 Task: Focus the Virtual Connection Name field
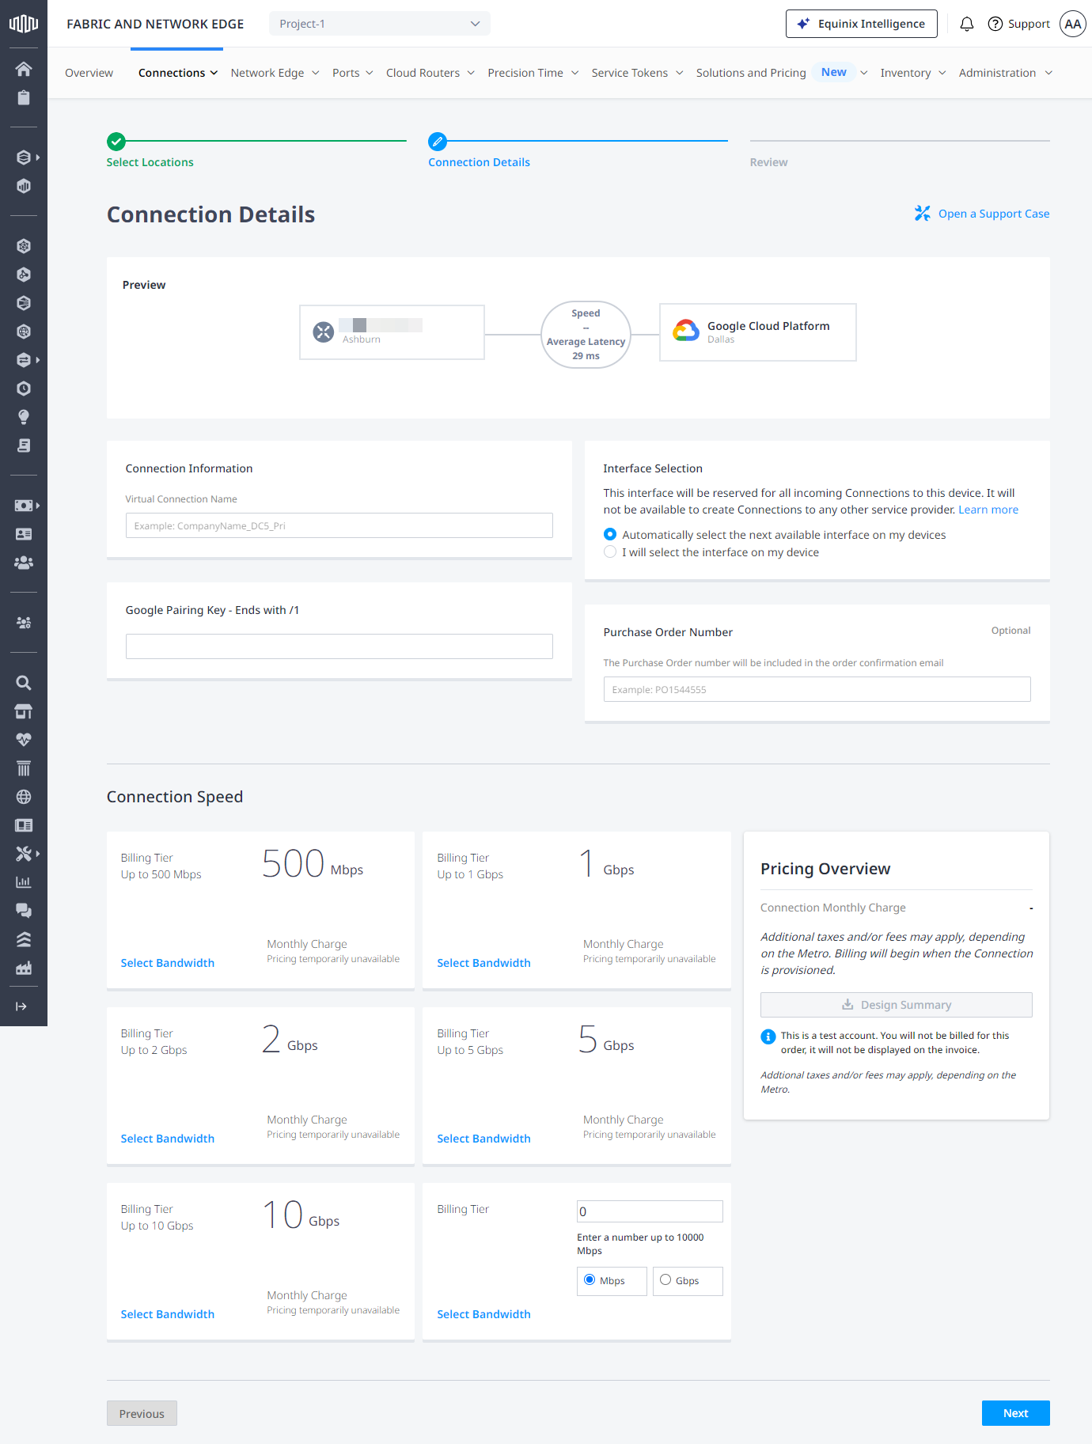click(339, 525)
